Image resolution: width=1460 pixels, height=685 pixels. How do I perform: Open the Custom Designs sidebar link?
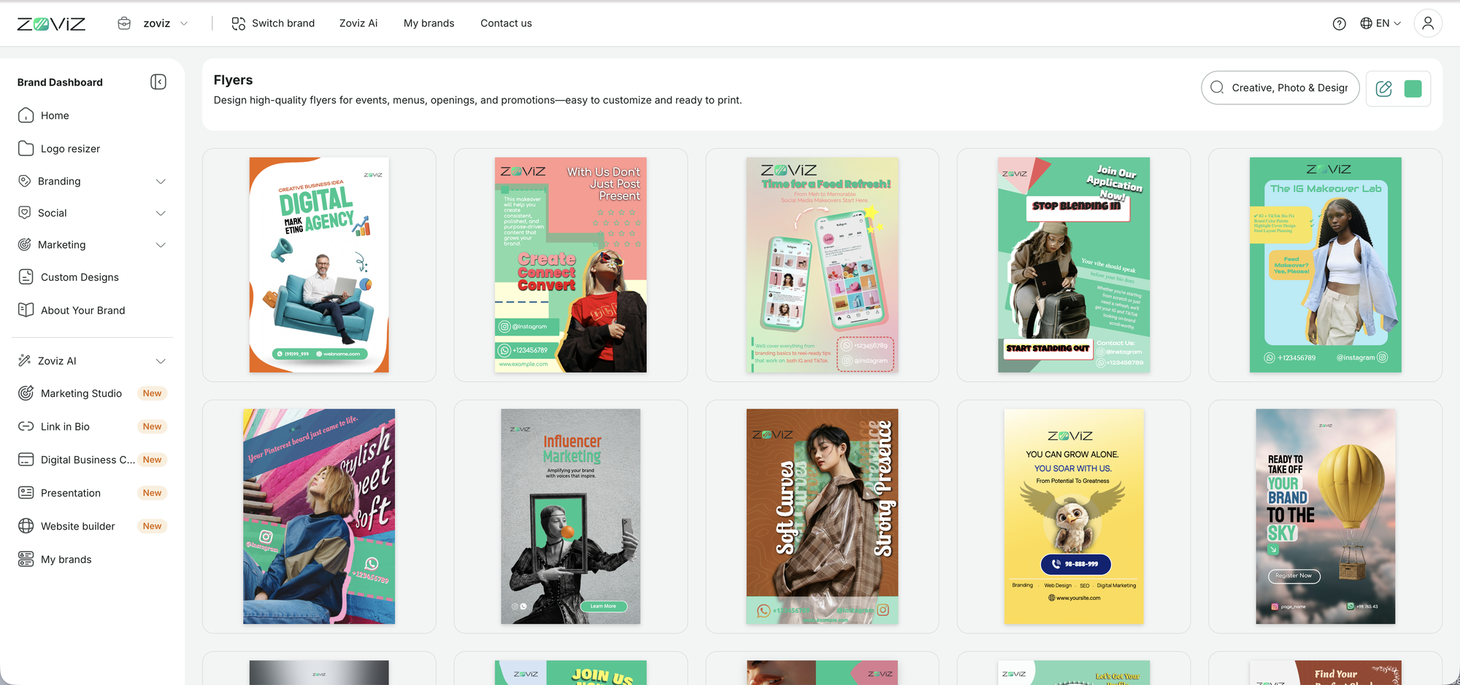(80, 277)
